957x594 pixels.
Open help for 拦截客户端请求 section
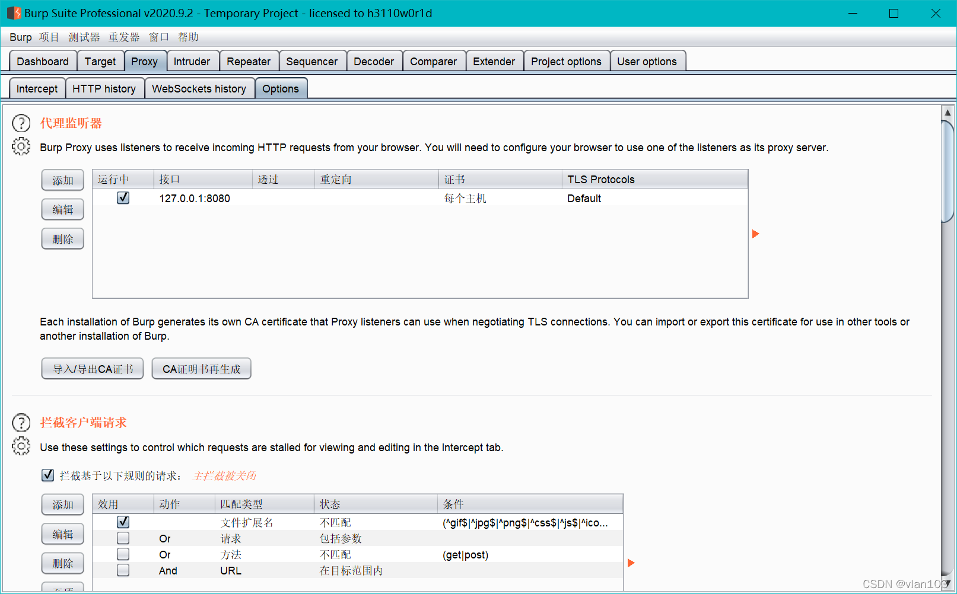(x=21, y=423)
